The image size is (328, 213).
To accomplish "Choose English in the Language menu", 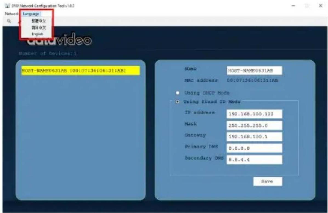I will click(37, 34).
